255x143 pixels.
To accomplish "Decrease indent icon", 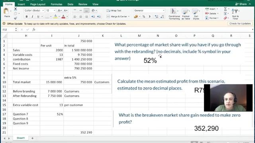I will 93,17.
